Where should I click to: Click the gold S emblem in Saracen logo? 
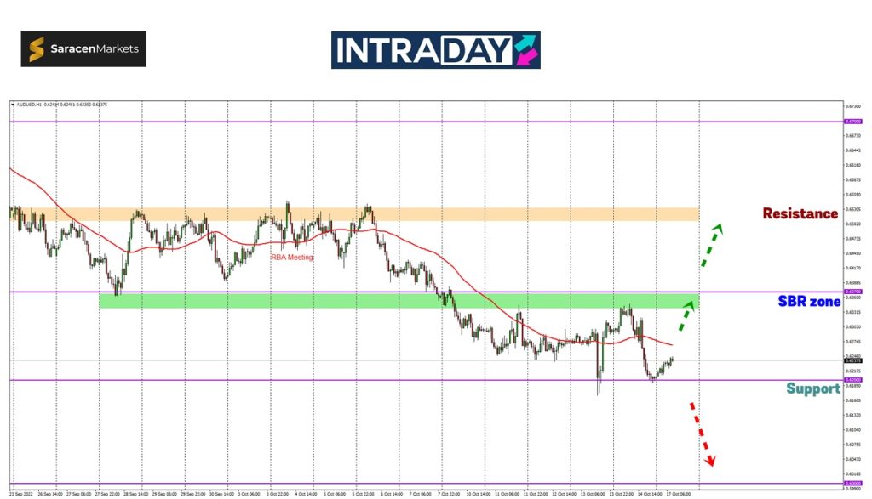37,49
